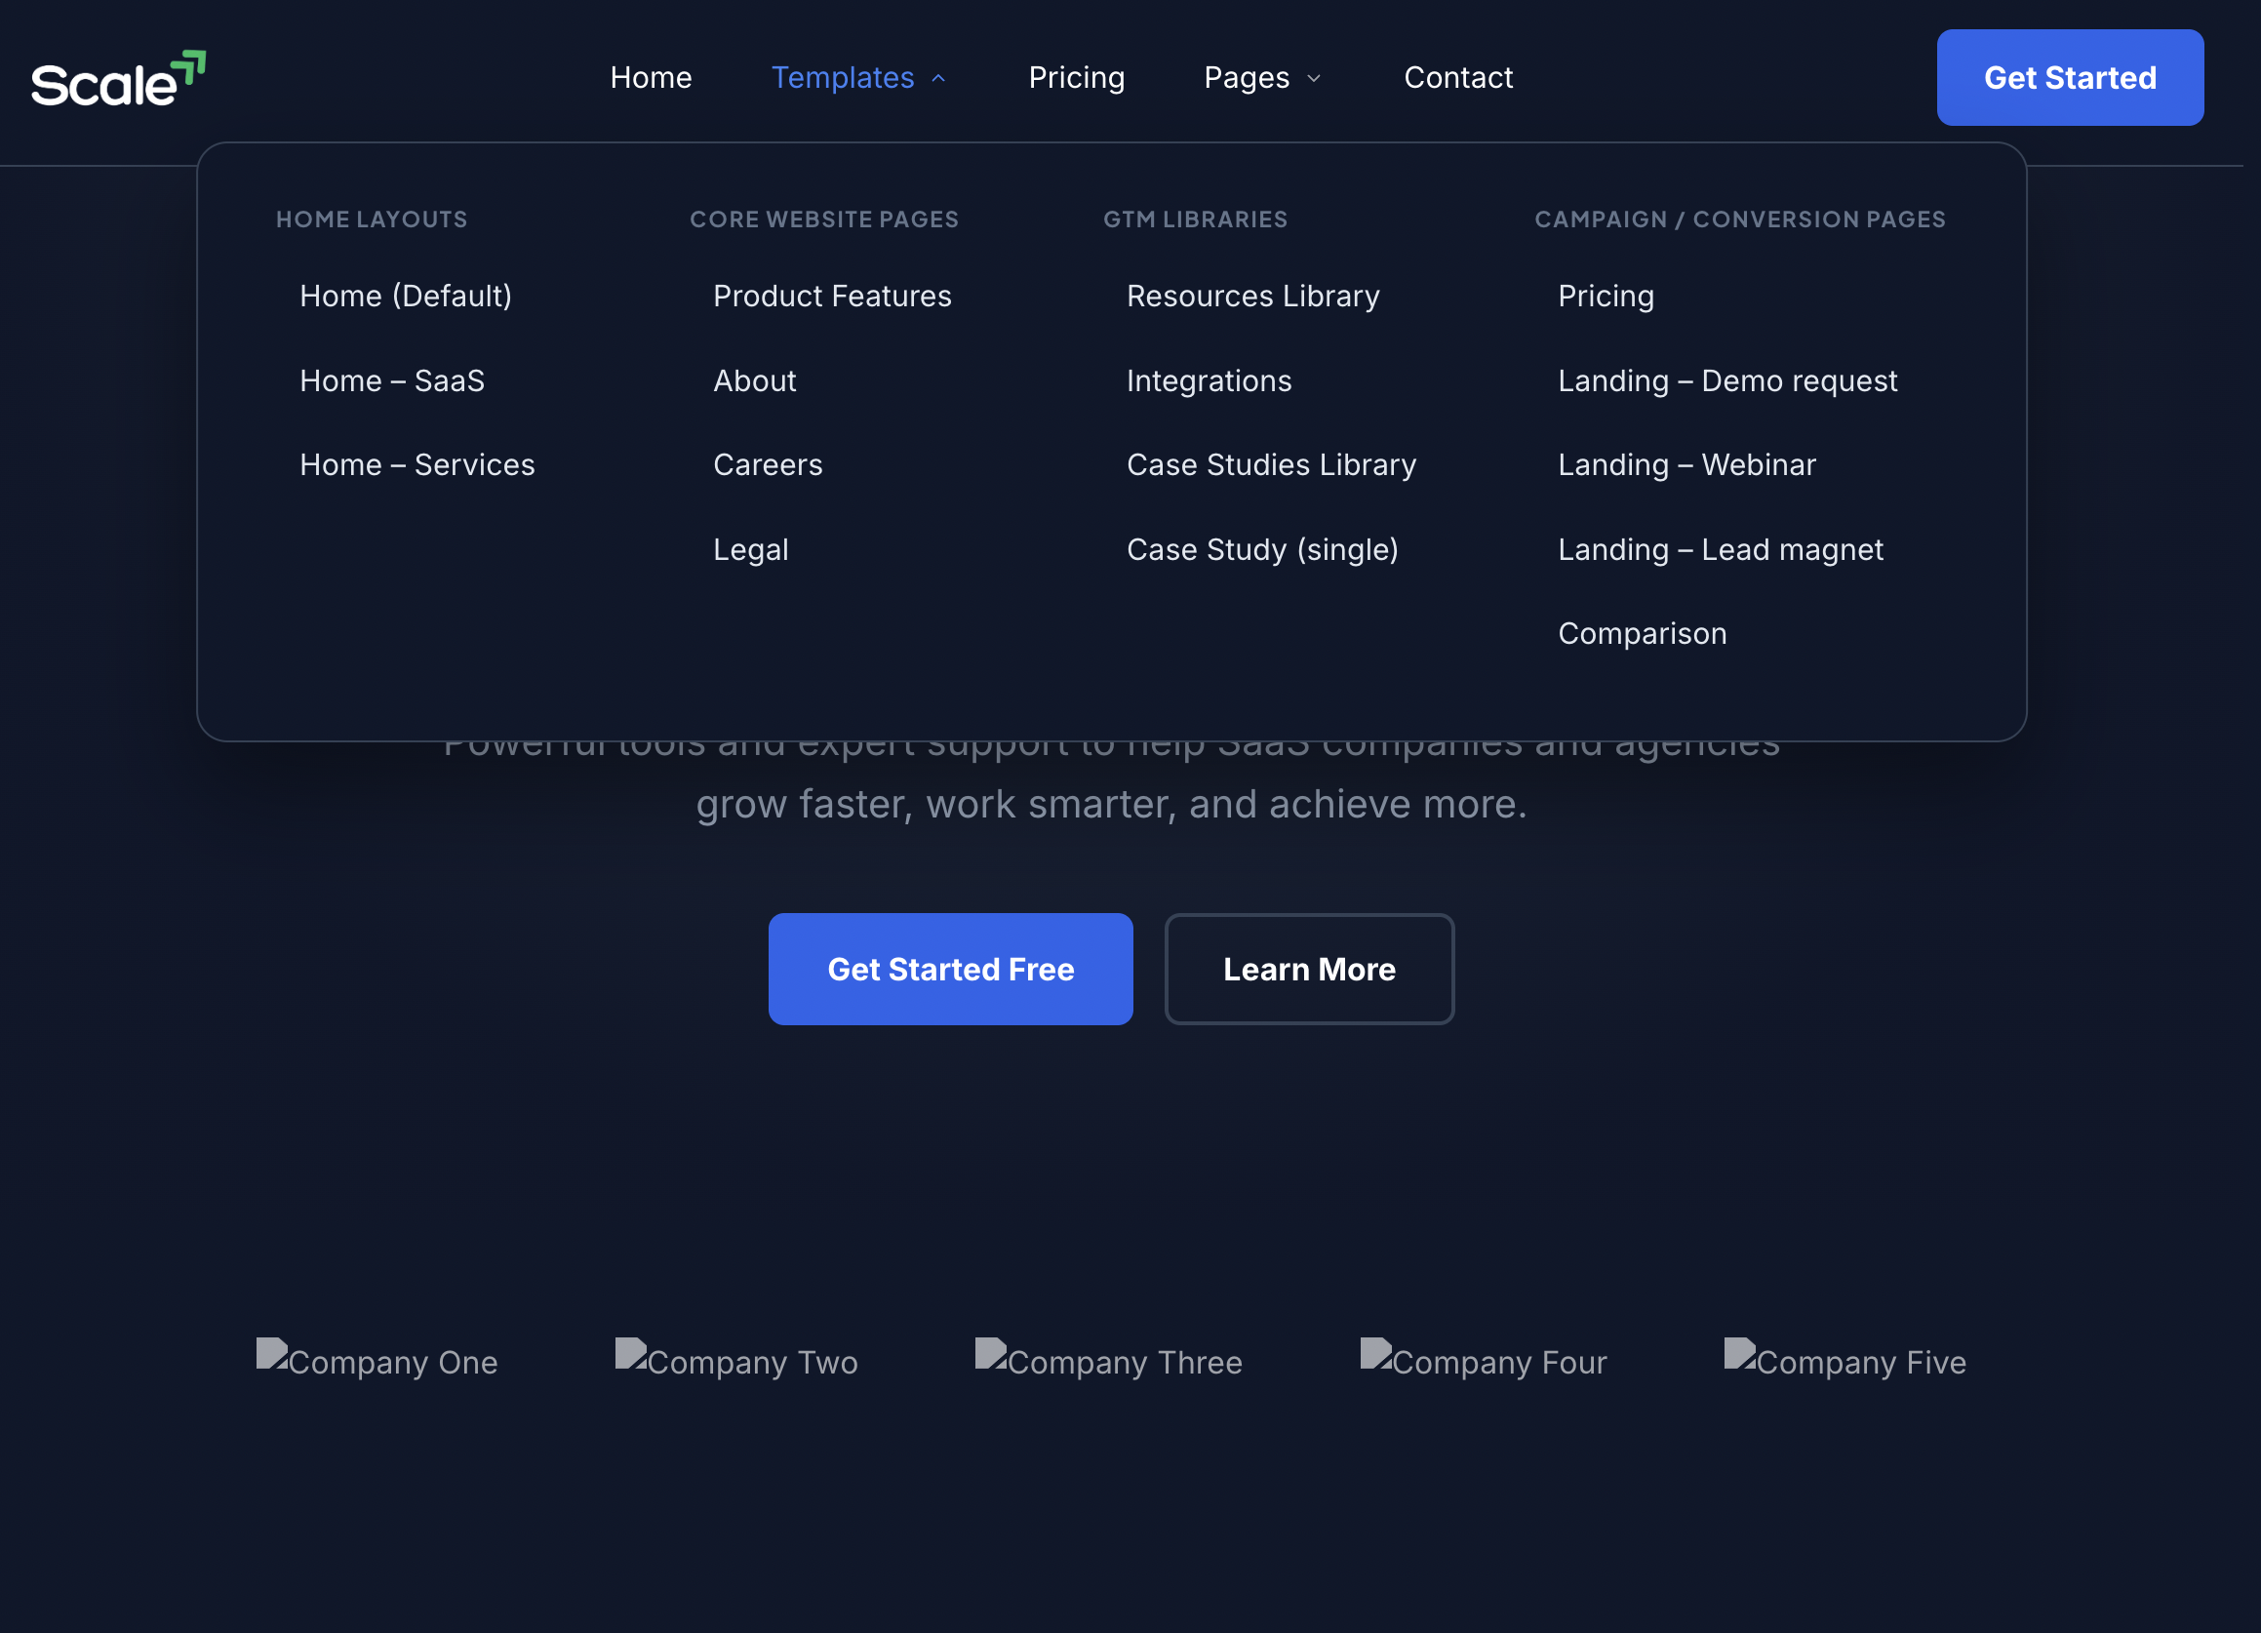Click the Company One logo image
Image resolution: width=2261 pixels, height=1633 pixels.
coord(377,1362)
